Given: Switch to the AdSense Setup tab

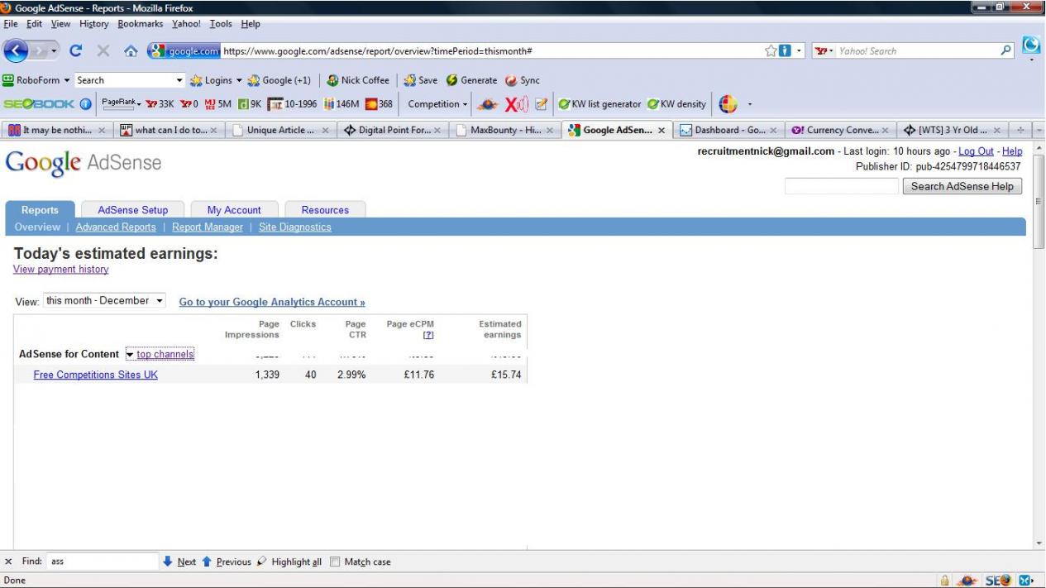Looking at the screenshot, I should (132, 210).
